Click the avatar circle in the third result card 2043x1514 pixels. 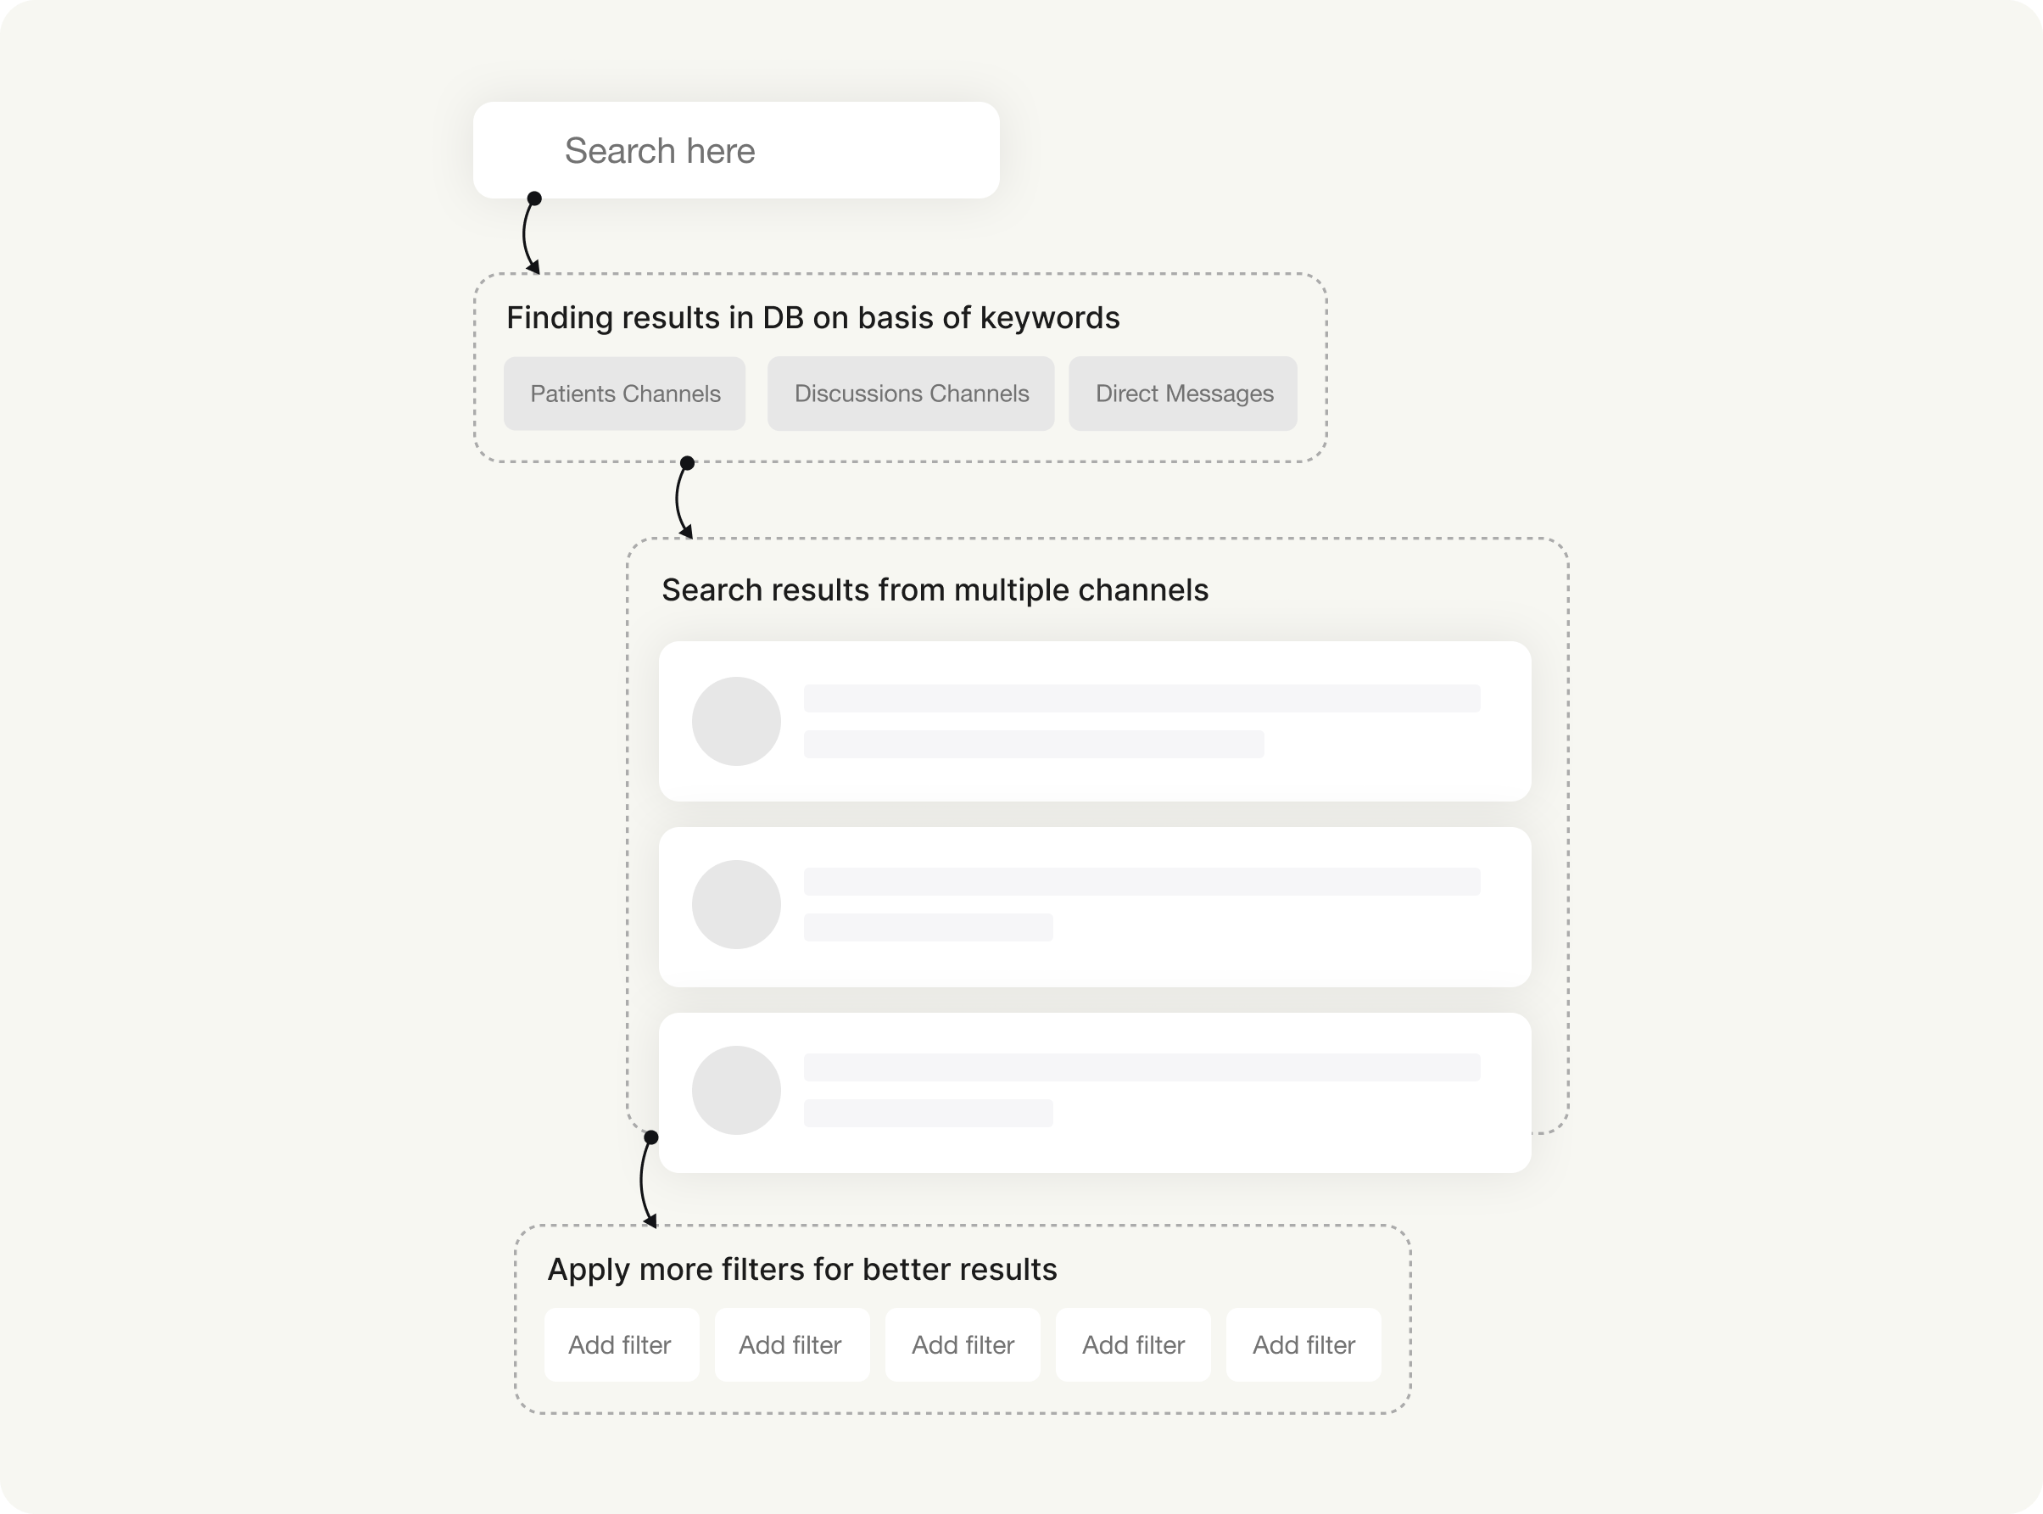735,1091
